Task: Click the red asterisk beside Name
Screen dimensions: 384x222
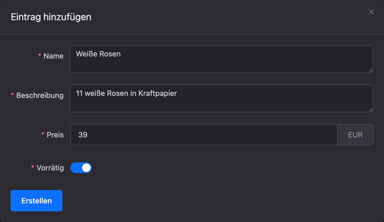Action: [39, 55]
